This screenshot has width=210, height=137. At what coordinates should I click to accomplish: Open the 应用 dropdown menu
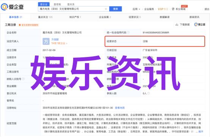136,9
